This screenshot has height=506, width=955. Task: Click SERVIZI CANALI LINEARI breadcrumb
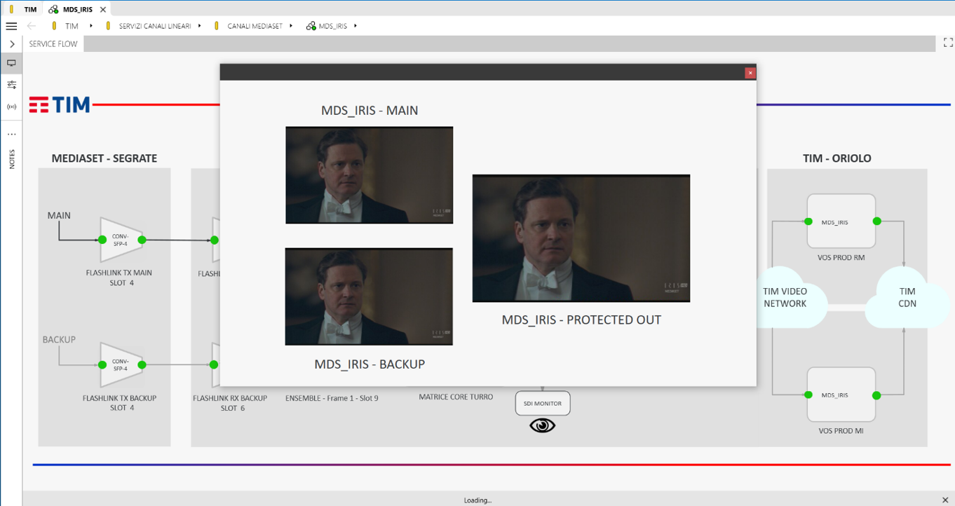[x=155, y=26]
